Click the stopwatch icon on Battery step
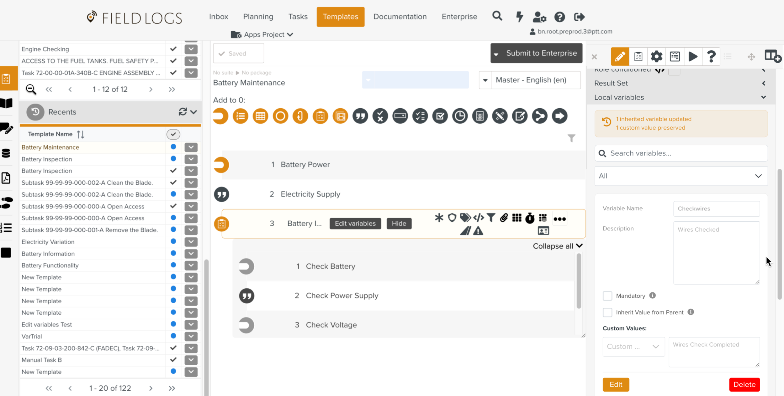 click(530, 218)
